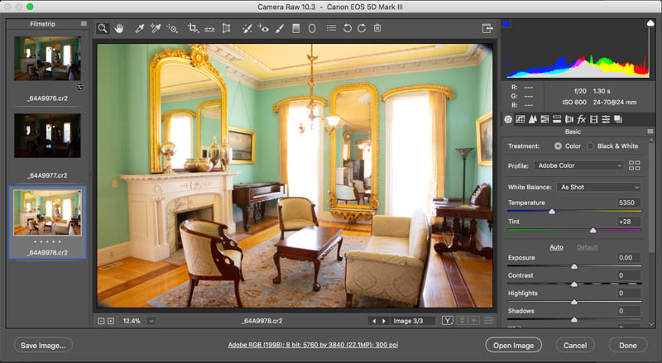
Task: Open the Effects fx panel tab
Action: (582, 119)
